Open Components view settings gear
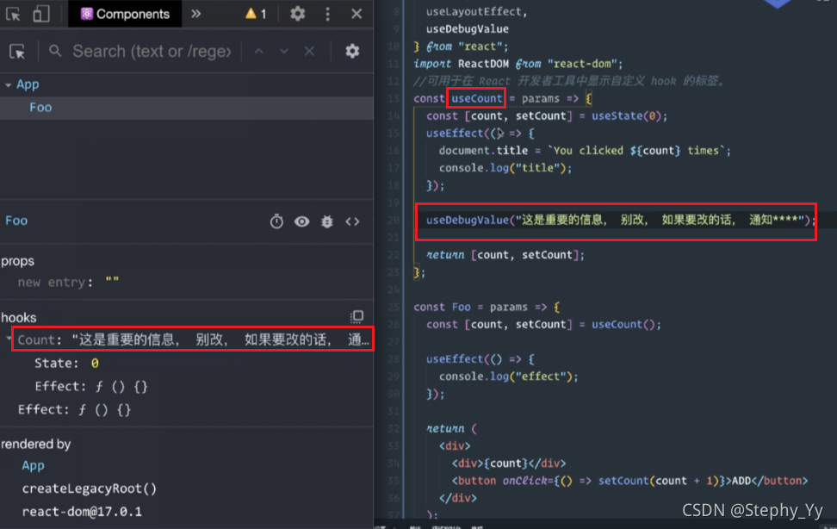This screenshot has height=529, width=837. point(352,52)
